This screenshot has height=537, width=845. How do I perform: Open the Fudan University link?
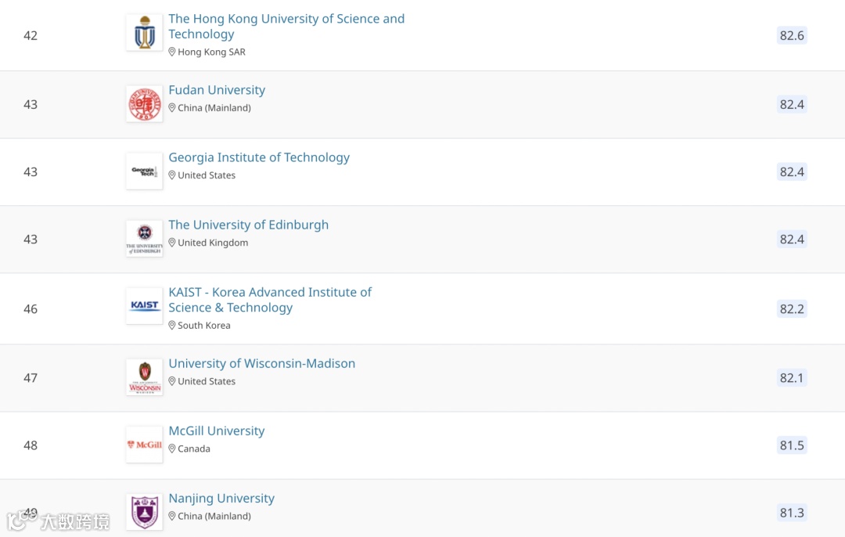coord(217,90)
